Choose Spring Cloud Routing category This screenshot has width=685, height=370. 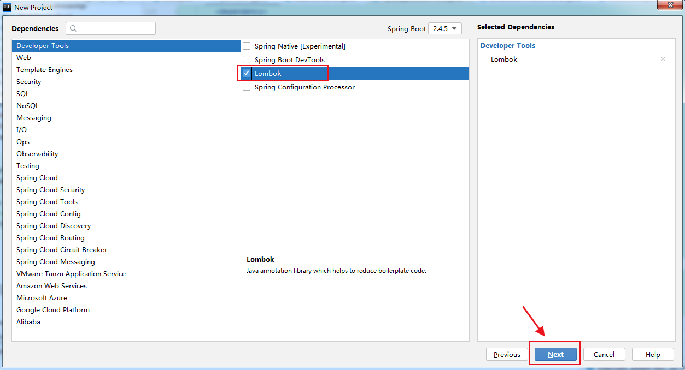pos(126,238)
